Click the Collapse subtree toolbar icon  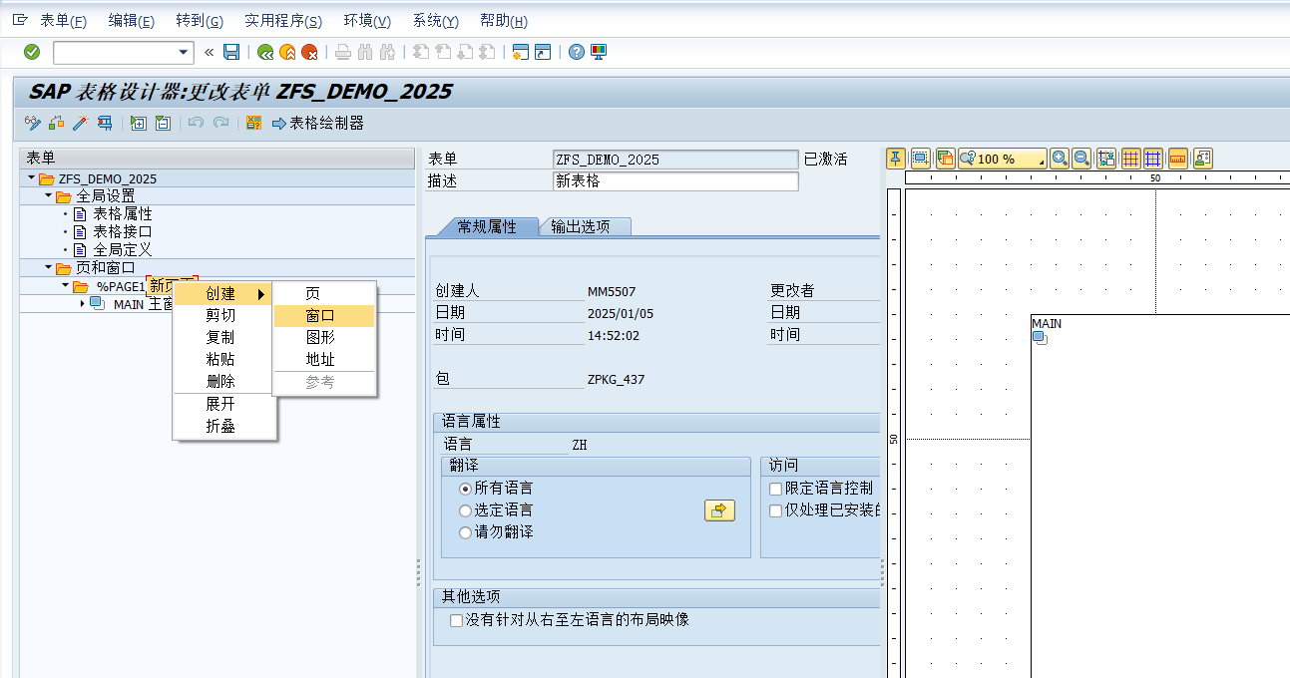(x=163, y=123)
